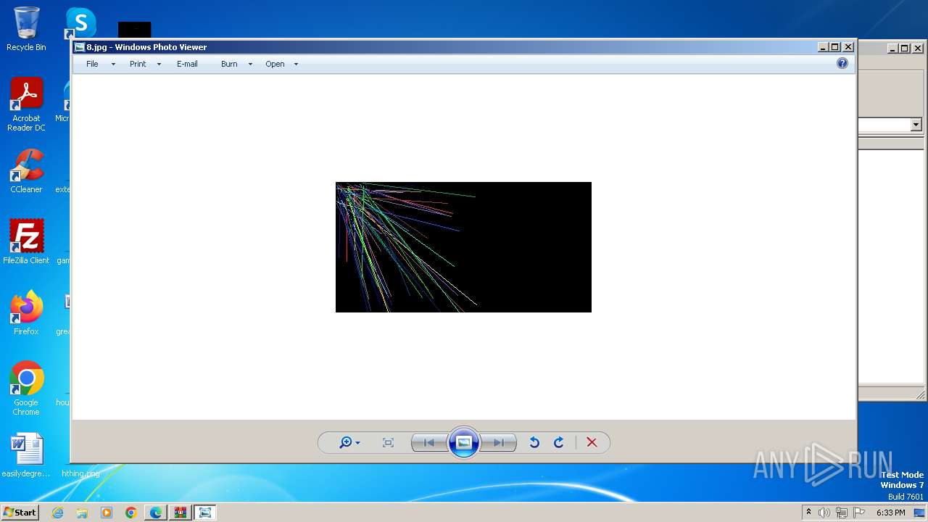The height and width of the screenshot is (522, 928).
Task: Click the Open menu item
Action: point(275,64)
